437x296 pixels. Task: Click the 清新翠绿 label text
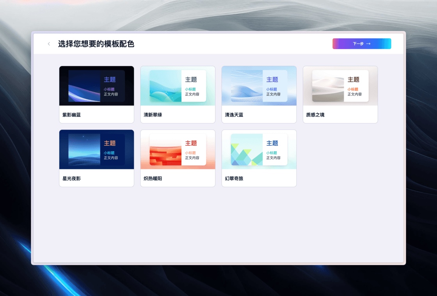pos(153,115)
